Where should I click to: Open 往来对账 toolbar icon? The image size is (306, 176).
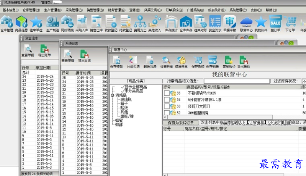200,24
